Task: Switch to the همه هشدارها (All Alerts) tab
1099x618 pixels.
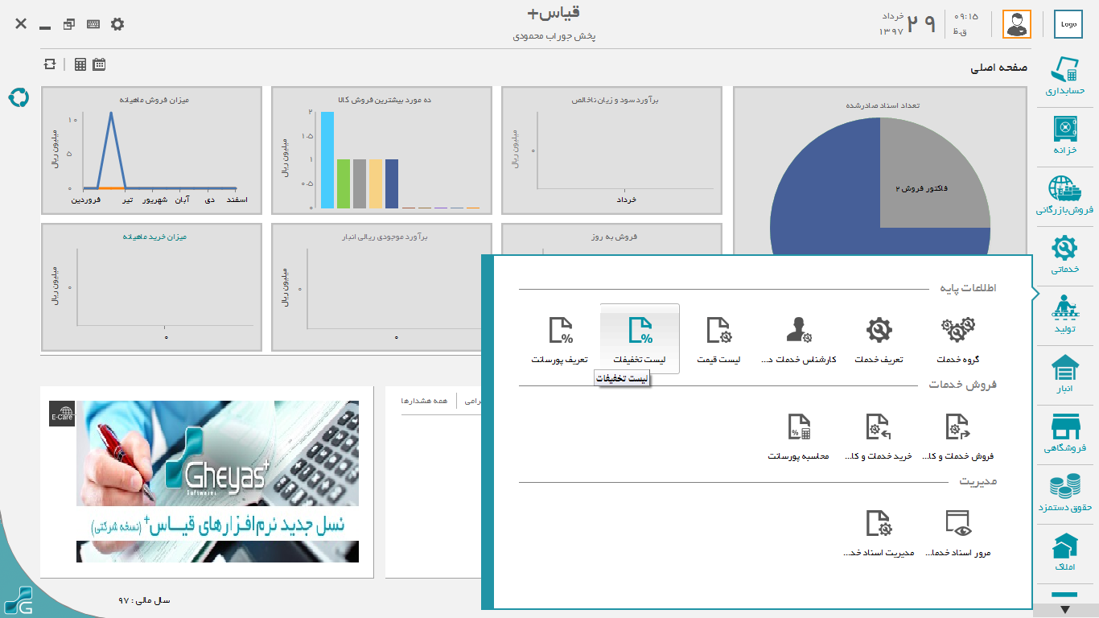Action: pos(423,400)
